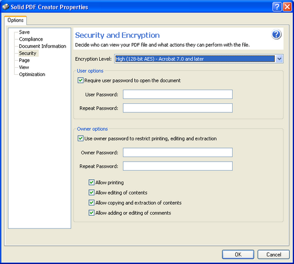
Task: Click the Security and Encryption heading
Action: point(118,35)
